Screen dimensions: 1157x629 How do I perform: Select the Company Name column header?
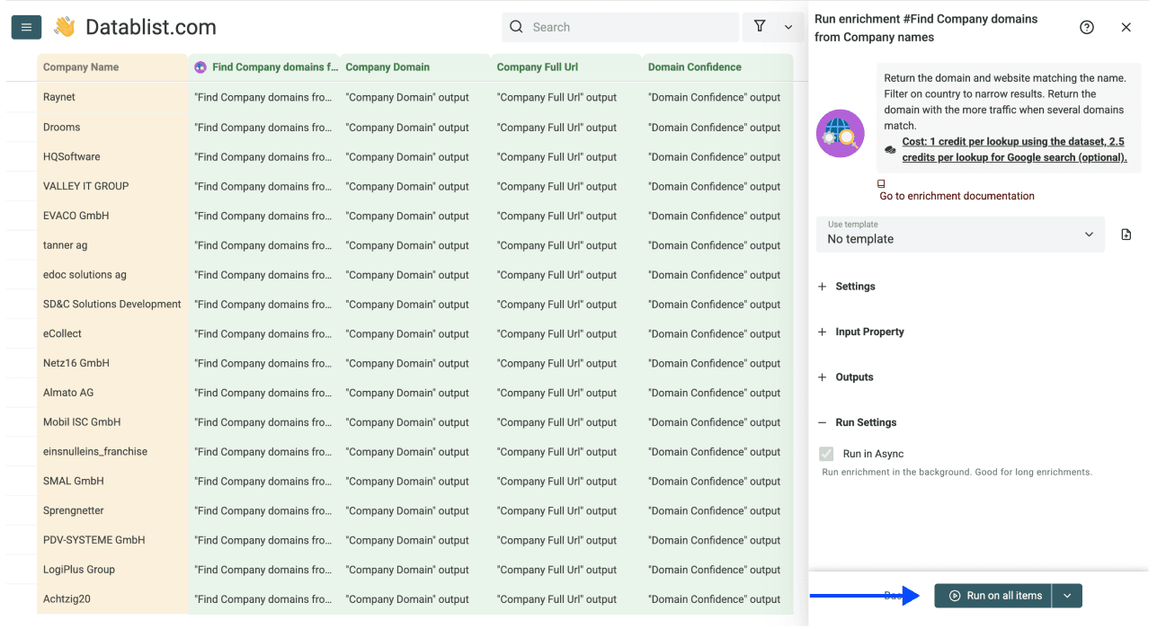click(x=113, y=67)
